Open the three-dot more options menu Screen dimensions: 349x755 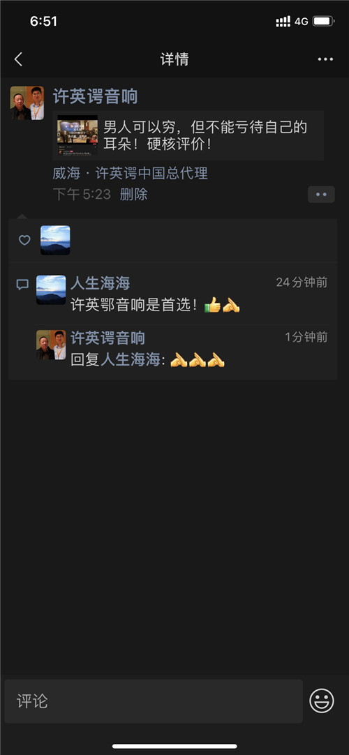[325, 59]
